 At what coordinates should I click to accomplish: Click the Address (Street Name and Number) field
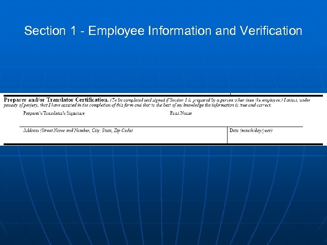click(x=124, y=135)
